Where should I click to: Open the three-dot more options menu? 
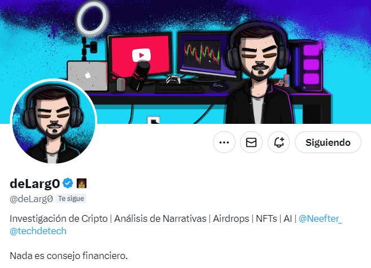coord(224,142)
